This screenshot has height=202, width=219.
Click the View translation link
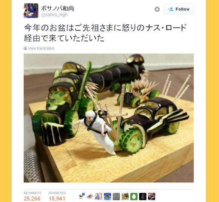click(x=41, y=48)
